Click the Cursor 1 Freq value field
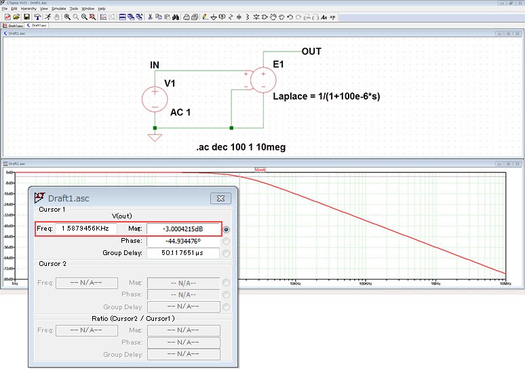Image resolution: width=525 pixels, height=369 pixels. (x=86, y=229)
